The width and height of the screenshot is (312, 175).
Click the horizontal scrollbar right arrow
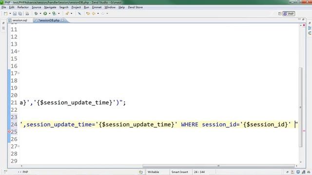coord(297,166)
